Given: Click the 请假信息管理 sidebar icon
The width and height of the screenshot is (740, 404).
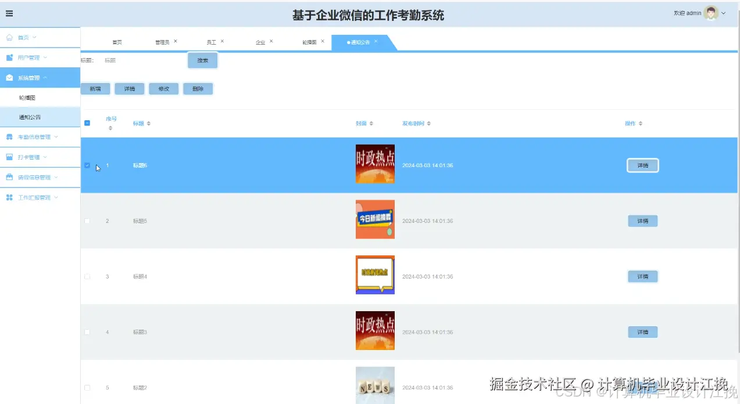Looking at the screenshot, I should pos(9,177).
